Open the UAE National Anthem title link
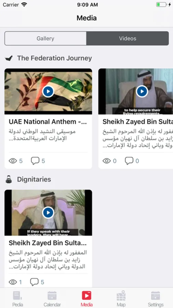The height and width of the screenshot is (308, 173). [48, 122]
